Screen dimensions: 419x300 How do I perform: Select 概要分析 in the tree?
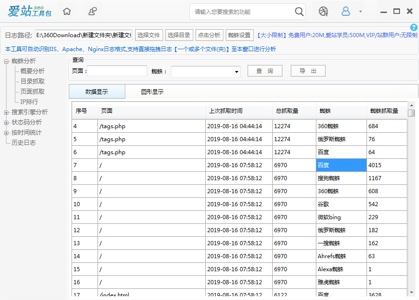coord(33,71)
